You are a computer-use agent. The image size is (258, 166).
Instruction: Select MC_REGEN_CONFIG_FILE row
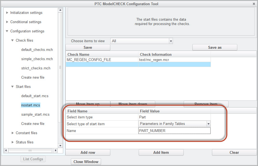click(138, 60)
